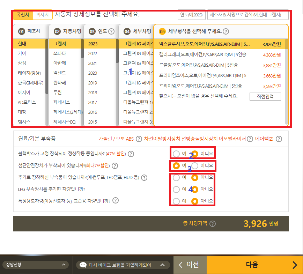
Task: Click the 제조사 list scrollbar
Action: [x=46, y=66]
